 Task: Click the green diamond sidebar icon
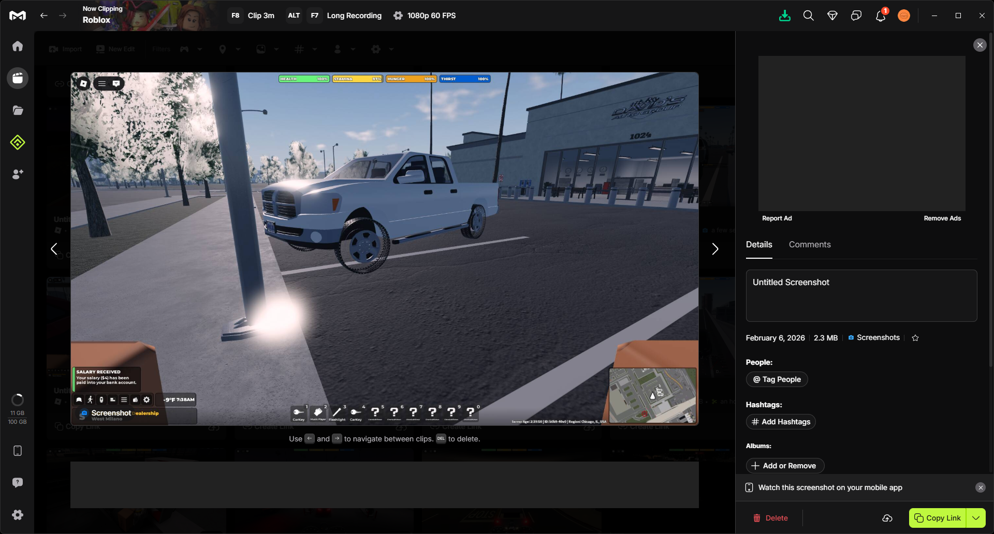tap(18, 142)
